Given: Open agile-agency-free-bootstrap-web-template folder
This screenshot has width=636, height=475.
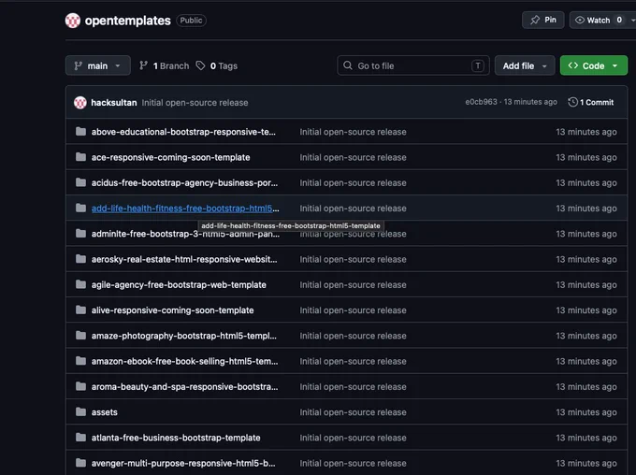Looking at the screenshot, I should tap(179, 285).
